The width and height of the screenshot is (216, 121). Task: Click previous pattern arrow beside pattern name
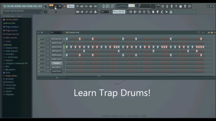pyautogui.click(x=111, y=12)
